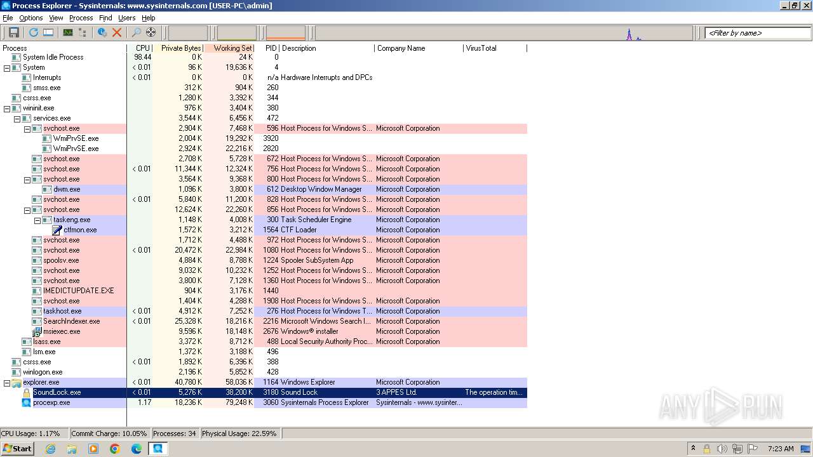Click the Find Window's Process crosshair icon

151,32
